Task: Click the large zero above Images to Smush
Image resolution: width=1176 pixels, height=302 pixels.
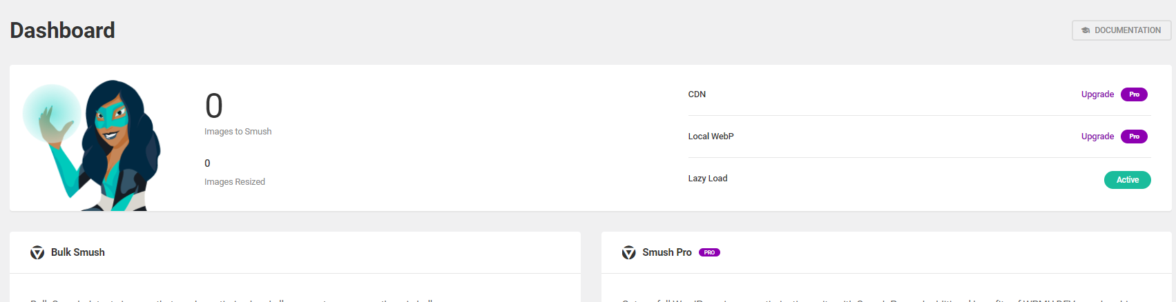Action: (x=214, y=106)
